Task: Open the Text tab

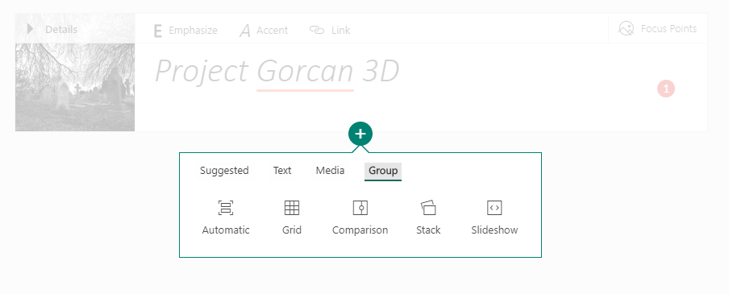Action: [281, 171]
